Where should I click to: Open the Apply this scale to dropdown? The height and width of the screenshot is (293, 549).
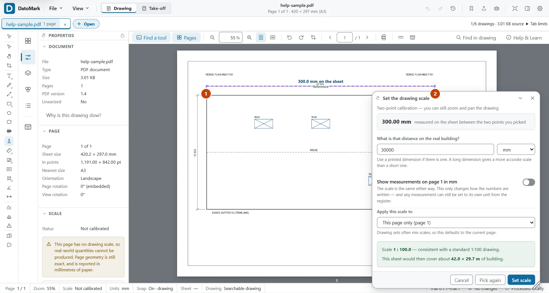click(456, 223)
